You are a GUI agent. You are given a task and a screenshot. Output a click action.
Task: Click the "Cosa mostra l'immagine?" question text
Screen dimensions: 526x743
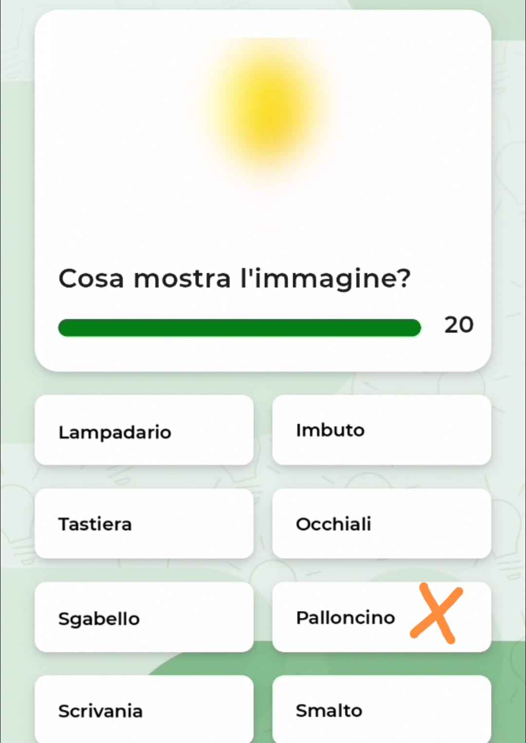(x=234, y=279)
